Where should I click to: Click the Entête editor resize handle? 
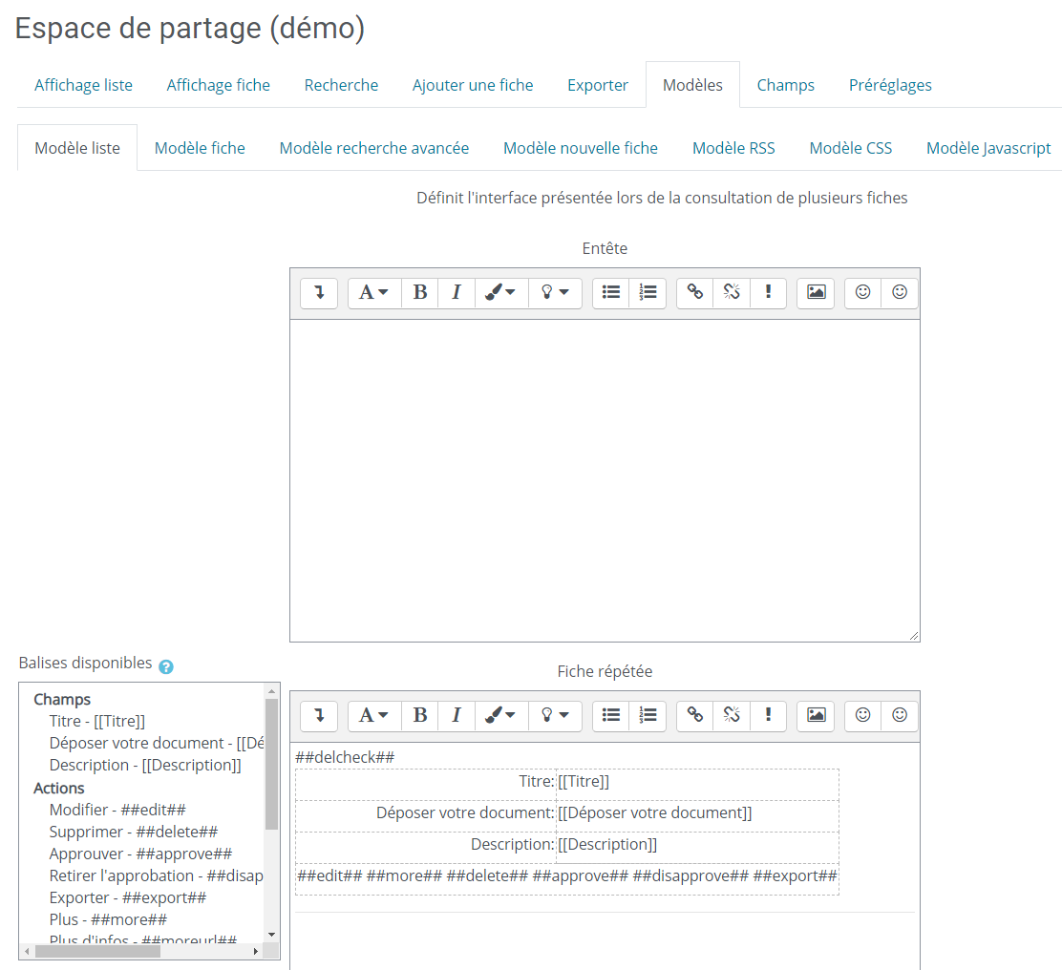click(x=914, y=636)
